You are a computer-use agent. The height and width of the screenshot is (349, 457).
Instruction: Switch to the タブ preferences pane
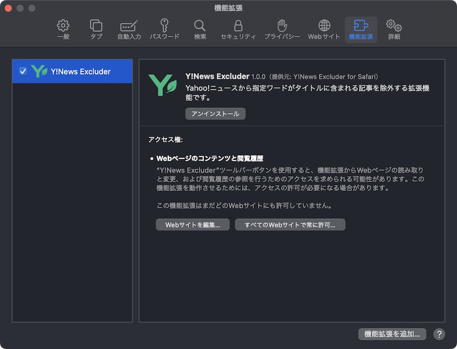(x=96, y=29)
